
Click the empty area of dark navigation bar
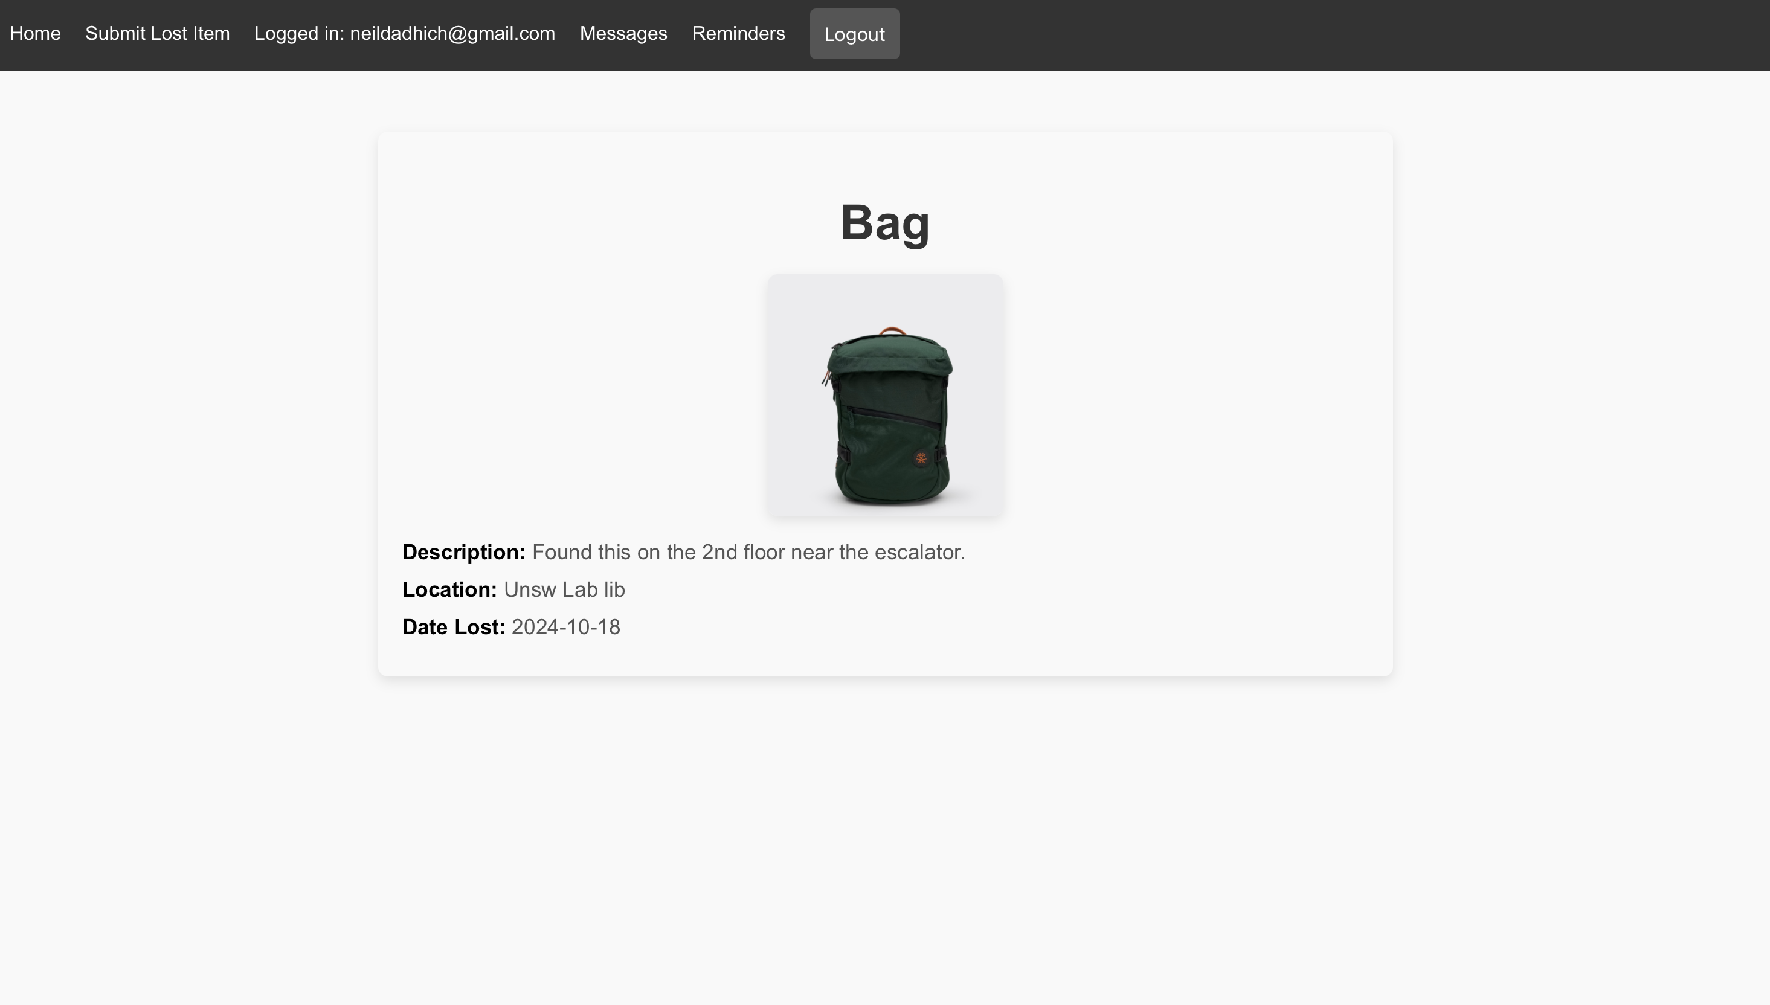tap(1311, 34)
